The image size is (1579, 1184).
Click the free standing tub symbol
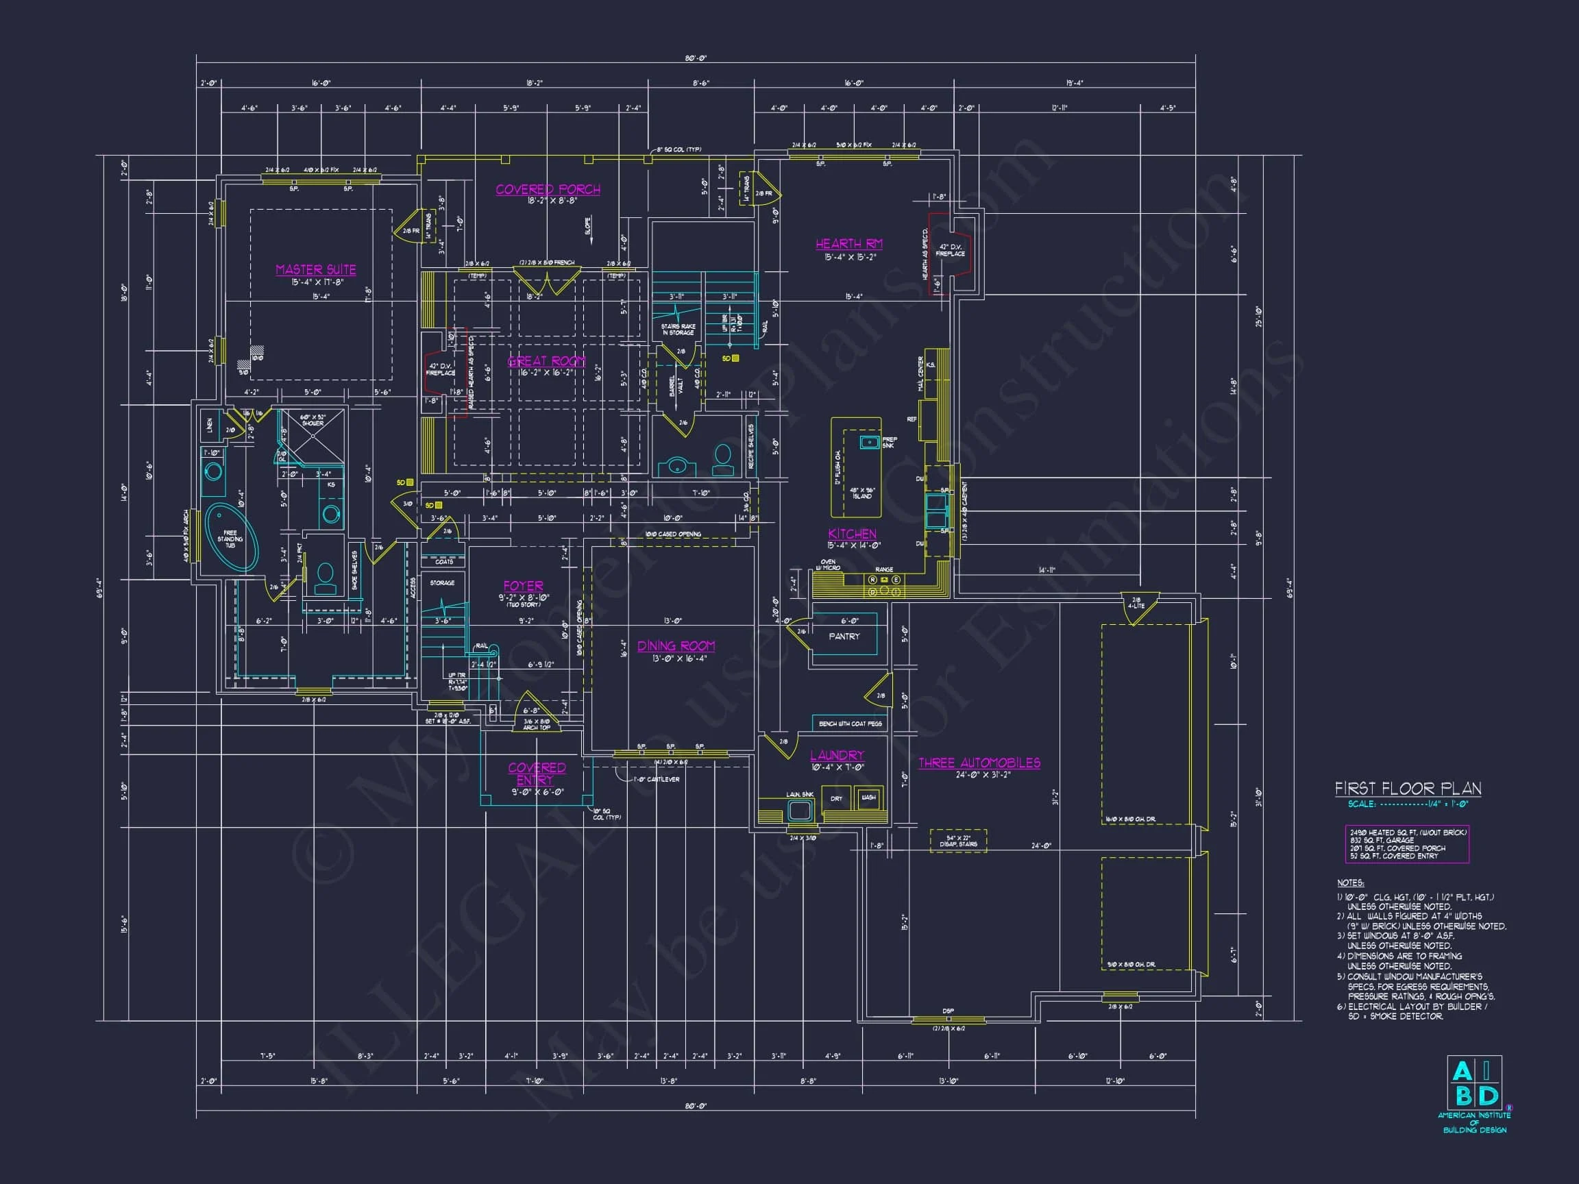click(x=230, y=537)
